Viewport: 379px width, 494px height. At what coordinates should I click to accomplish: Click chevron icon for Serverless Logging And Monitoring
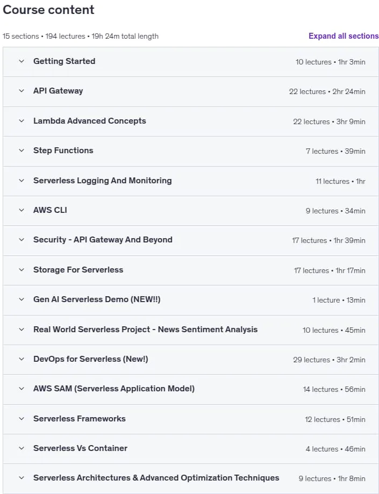pyautogui.click(x=22, y=181)
